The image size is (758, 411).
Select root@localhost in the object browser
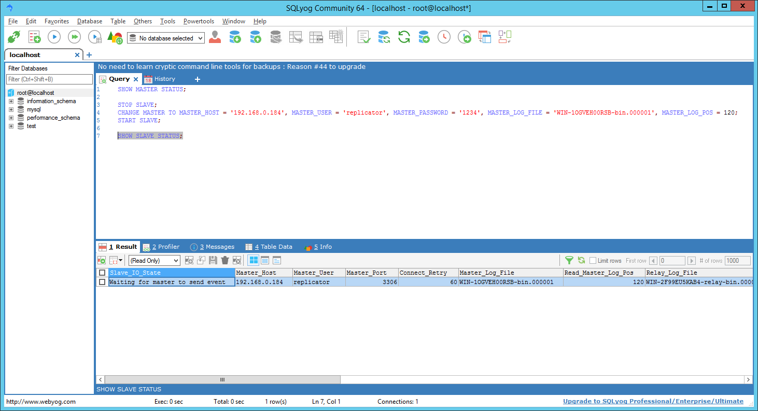(x=35, y=93)
